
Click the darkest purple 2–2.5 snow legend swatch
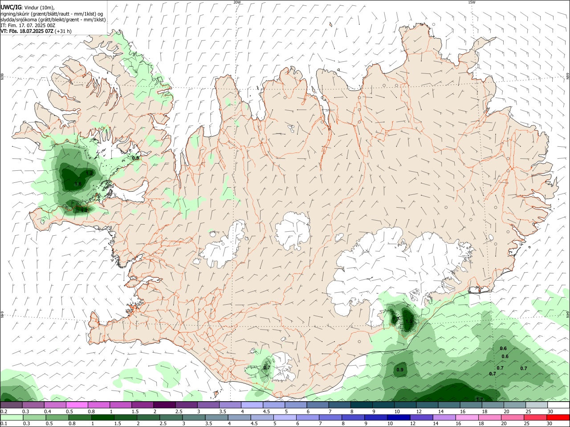point(164,405)
